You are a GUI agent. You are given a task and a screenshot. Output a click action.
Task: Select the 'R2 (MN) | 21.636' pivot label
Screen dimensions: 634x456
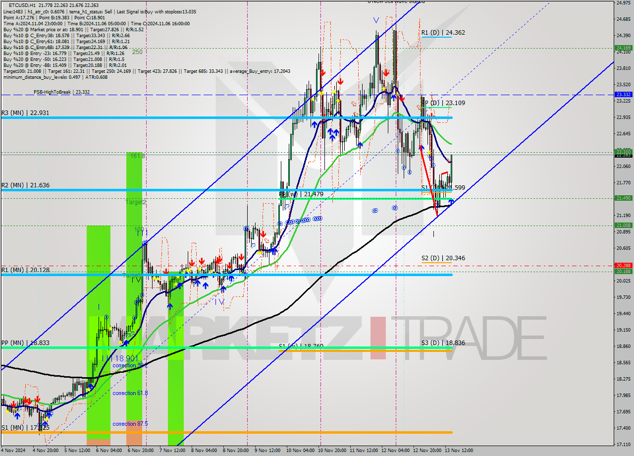(x=25, y=185)
